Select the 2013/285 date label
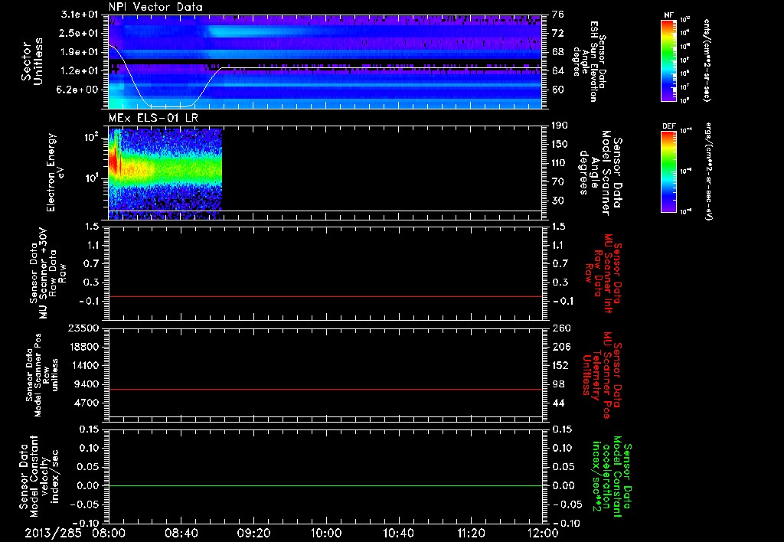The image size is (784, 542). tap(52, 532)
